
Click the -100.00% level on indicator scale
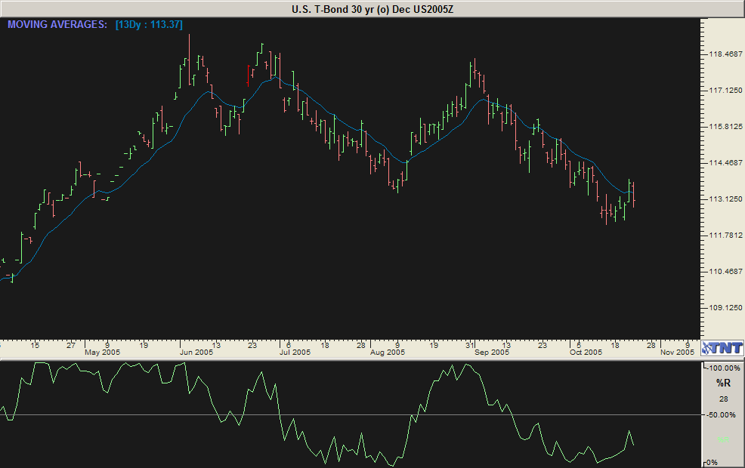pos(724,368)
